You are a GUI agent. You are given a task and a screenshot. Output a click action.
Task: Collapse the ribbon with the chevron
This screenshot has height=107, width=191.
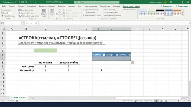pos(189,19)
